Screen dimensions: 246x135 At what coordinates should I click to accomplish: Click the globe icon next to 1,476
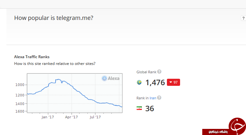139,82
